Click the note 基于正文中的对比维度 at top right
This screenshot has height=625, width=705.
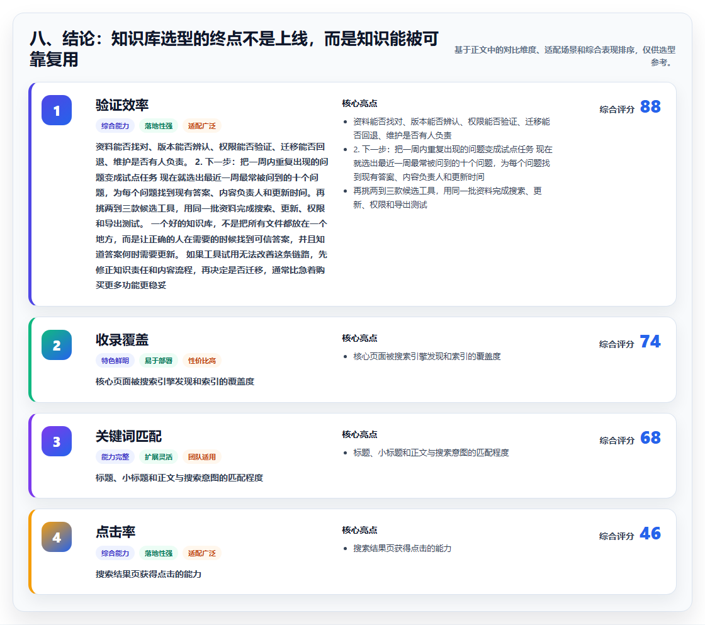click(x=565, y=56)
